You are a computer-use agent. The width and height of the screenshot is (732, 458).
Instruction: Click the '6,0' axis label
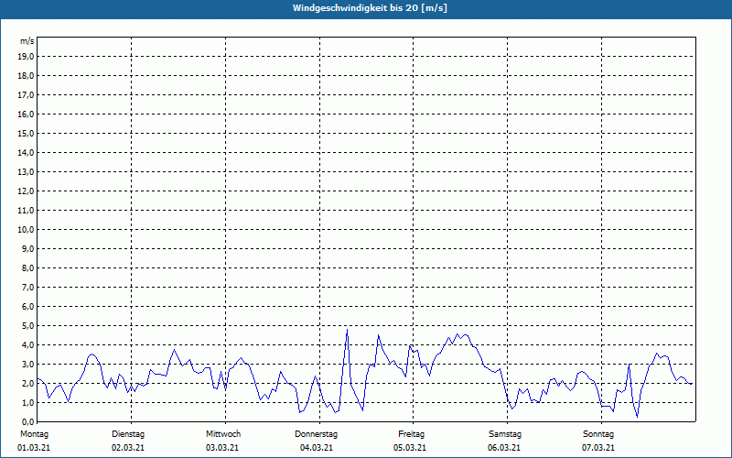[x=27, y=306]
